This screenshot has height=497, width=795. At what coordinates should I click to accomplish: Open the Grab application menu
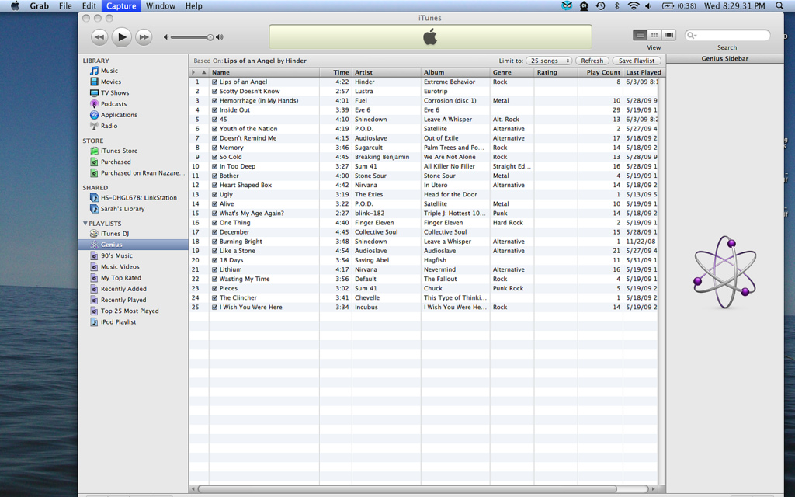[x=39, y=6]
